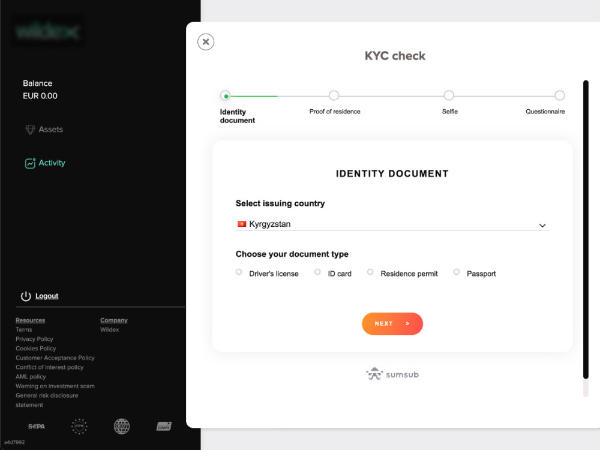Open the Cookies Policy link

(35, 348)
